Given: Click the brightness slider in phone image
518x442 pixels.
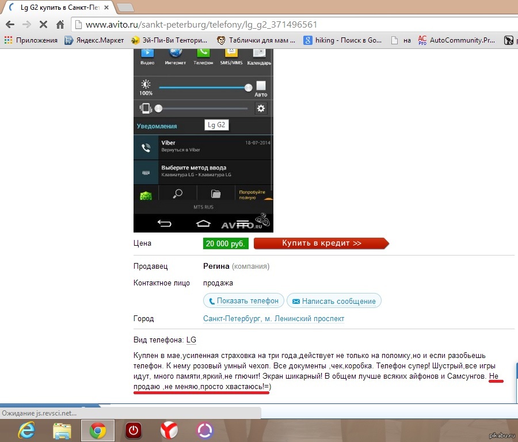Looking at the screenshot, I should click(205, 87).
